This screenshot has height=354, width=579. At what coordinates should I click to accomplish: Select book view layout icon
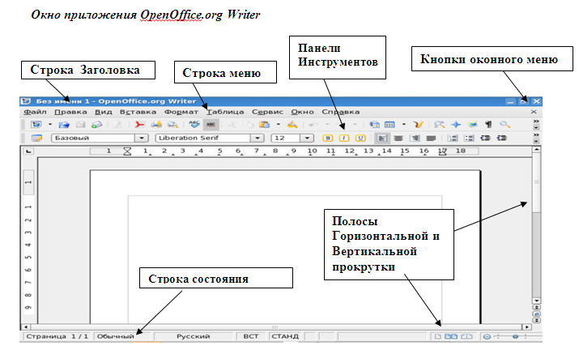pyautogui.click(x=466, y=336)
